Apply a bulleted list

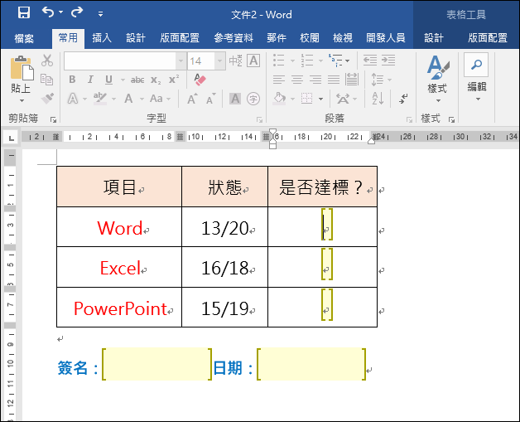pyautogui.click(x=278, y=61)
